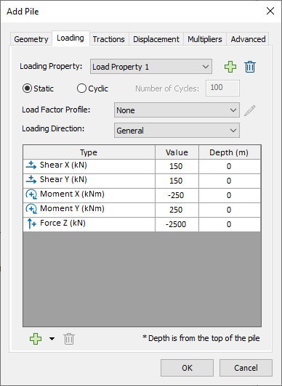Click the Shear Y value cell 150
Image resolution: width=282 pixels, height=386 pixels.
177,181
